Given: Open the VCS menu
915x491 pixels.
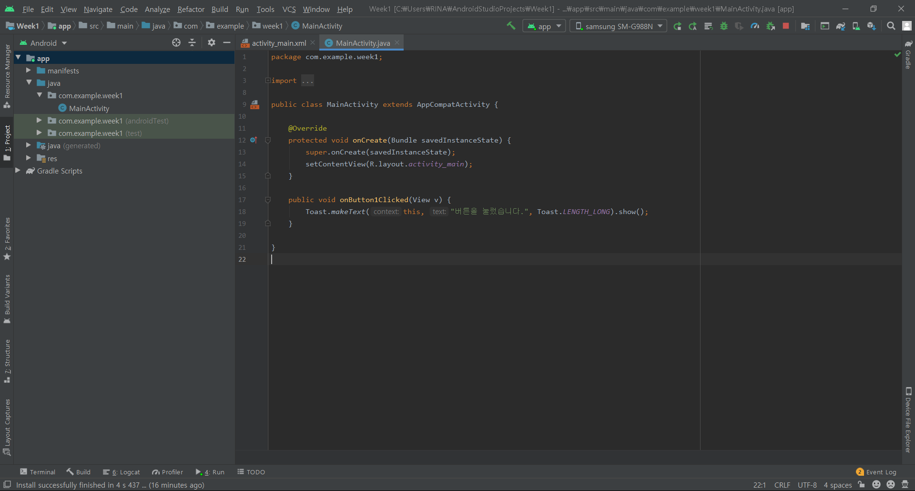Looking at the screenshot, I should click(289, 9).
